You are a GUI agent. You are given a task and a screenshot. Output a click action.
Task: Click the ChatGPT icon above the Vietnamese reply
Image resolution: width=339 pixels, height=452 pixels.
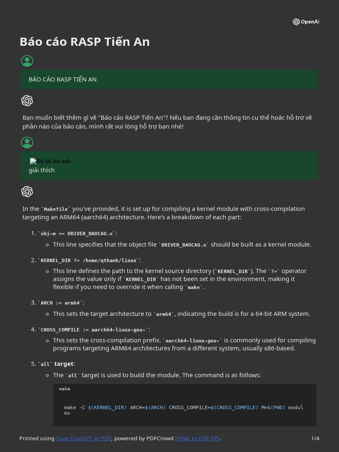tap(27, 101)
